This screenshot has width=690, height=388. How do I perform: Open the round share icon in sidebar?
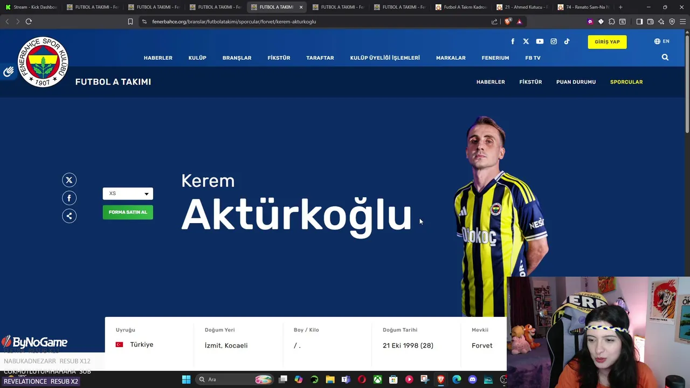69,216
